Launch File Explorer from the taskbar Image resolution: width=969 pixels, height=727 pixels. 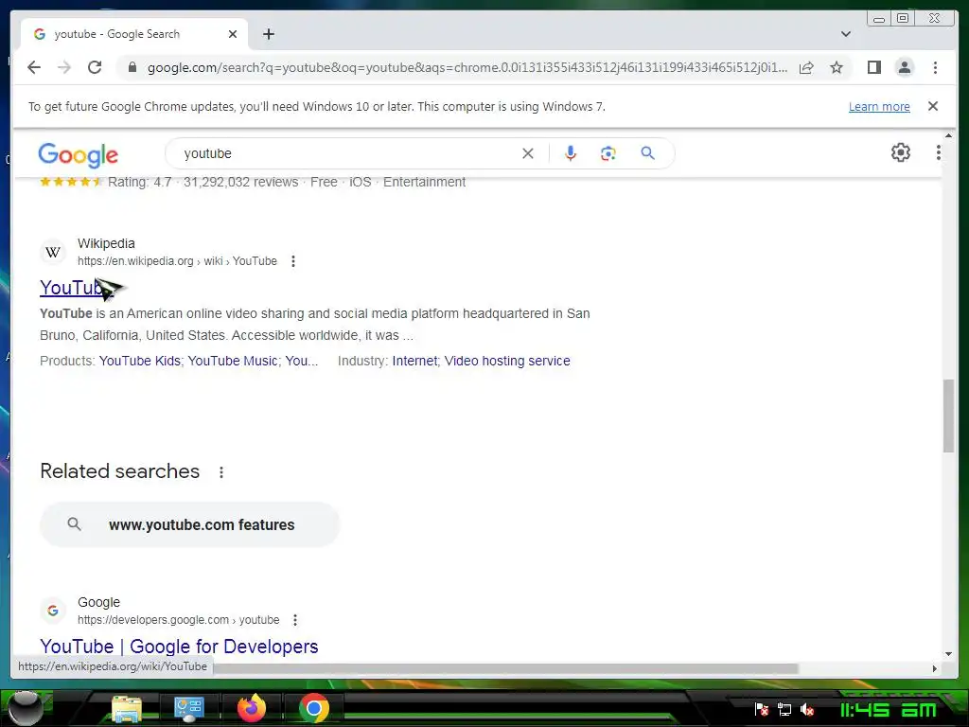tap(127, 708)
